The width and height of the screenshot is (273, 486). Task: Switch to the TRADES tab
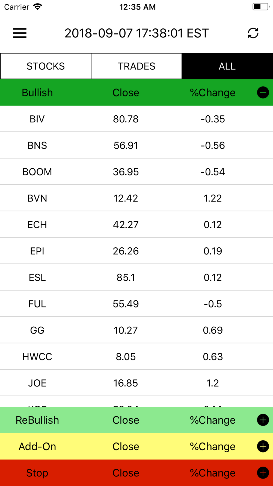pyautogui.click(x=136, y=66)
